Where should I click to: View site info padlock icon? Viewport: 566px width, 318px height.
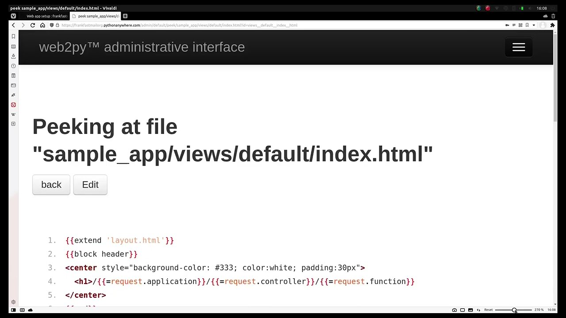[x=57, y=25]
